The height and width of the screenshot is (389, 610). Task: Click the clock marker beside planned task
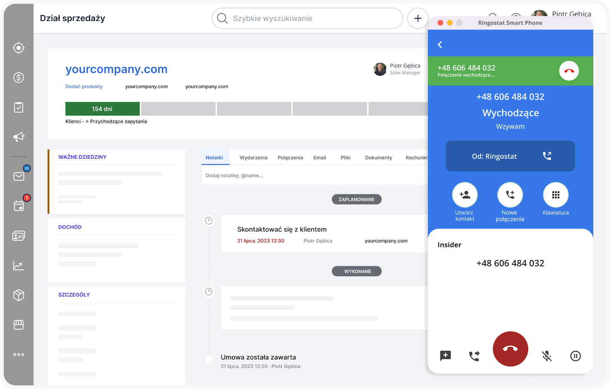point(209,220)
